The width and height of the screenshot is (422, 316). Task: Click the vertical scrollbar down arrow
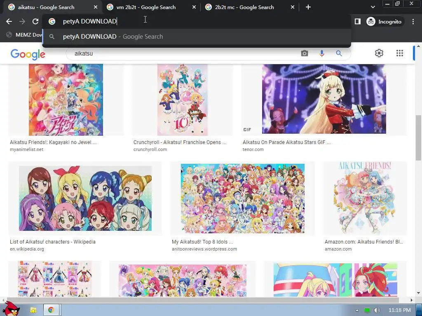click(x=419, y=293)
